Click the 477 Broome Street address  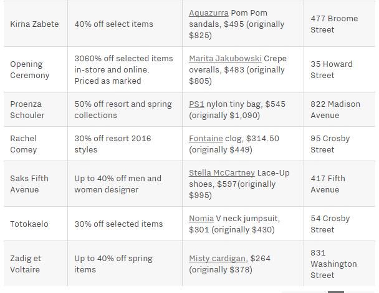(x=334, y=24)
